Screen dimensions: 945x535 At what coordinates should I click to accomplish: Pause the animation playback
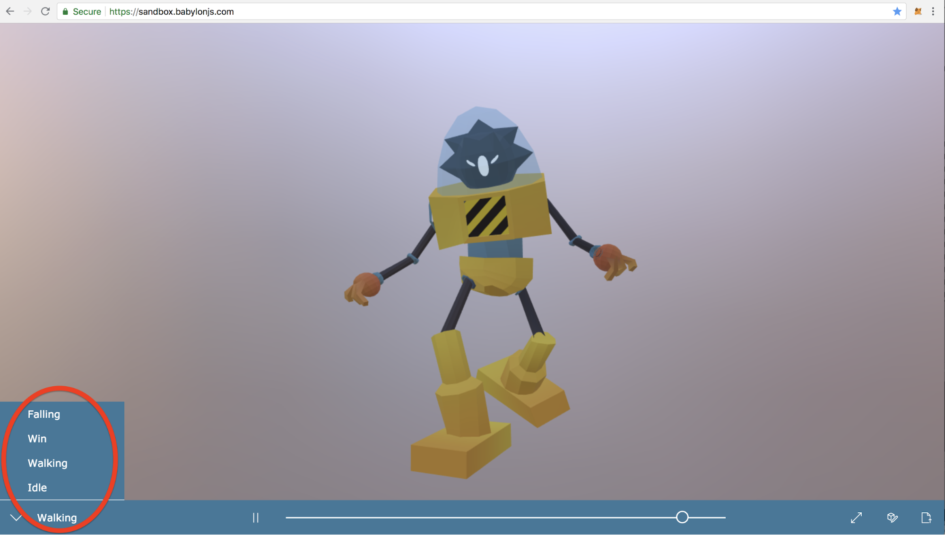click(255, 518)
